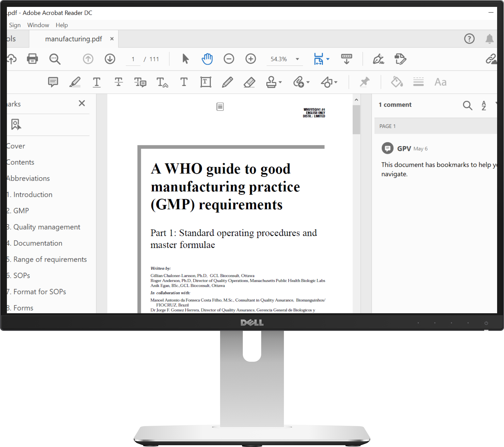Switch to the manufacturing.pdf tab
This screenshot has width=504, height=447.
(x=74, y=39)
